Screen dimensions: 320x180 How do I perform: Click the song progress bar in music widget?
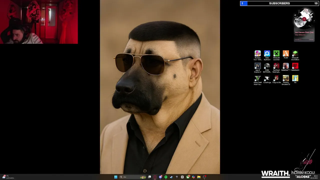click(304, 39)
